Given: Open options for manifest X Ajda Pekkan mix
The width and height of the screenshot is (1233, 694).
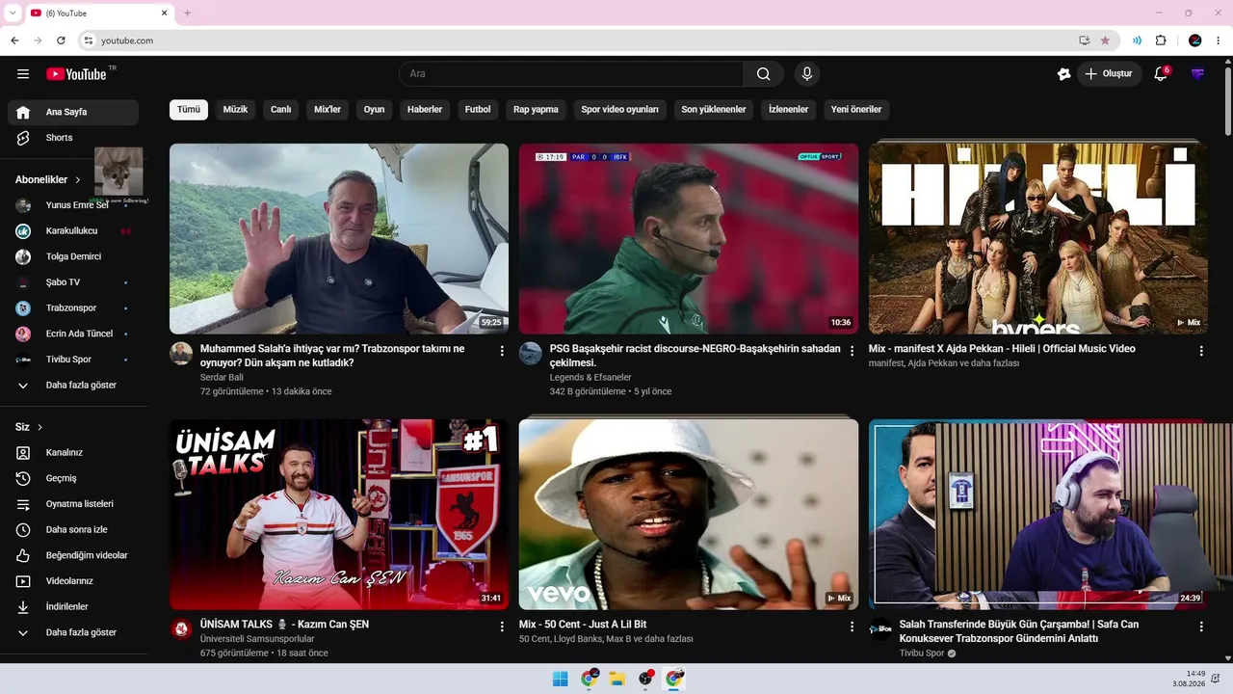Looking at the screenshot, I should pos(1201,351).
